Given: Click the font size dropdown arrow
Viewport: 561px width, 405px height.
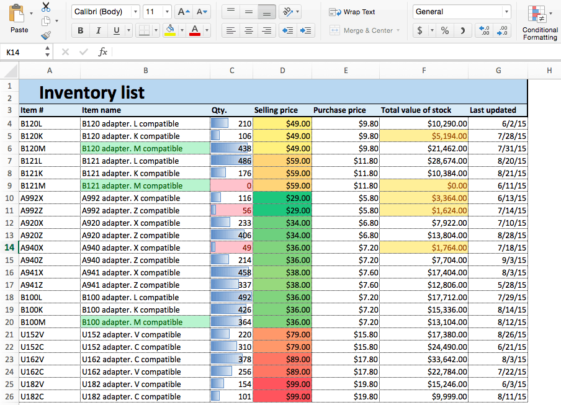Looking at the screenshot, I should click(x=167, y=11).
